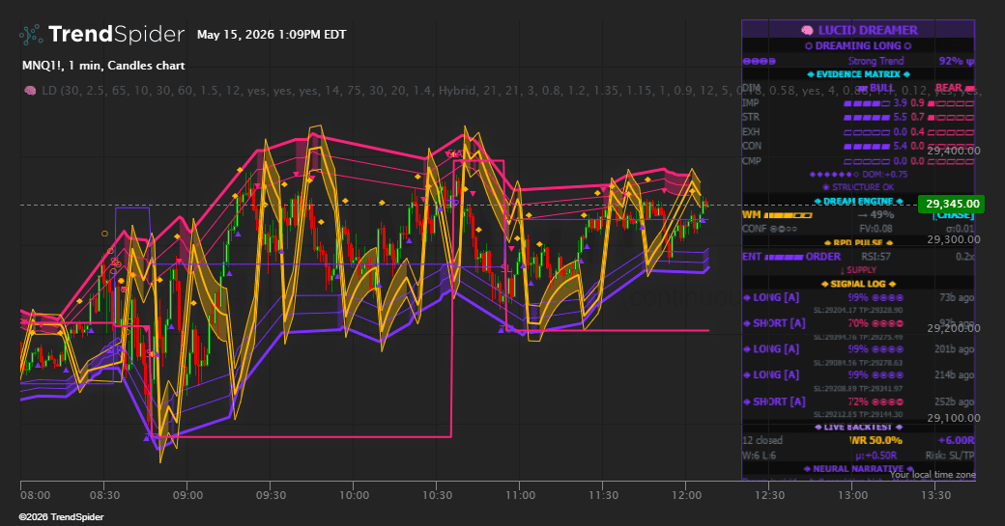Click the RSI:57 reading

click(876, 257)
